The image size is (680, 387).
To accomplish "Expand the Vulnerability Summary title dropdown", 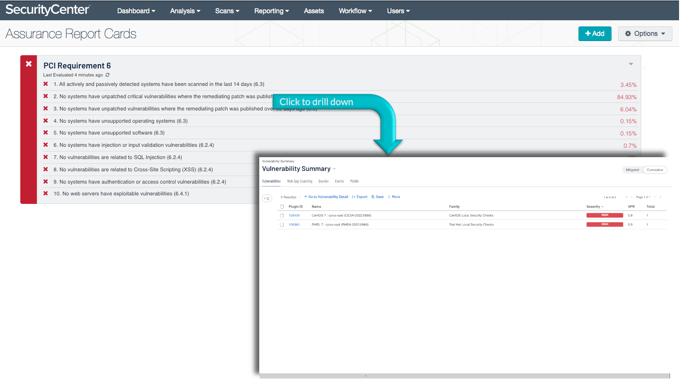I will [x=334, y=169].
